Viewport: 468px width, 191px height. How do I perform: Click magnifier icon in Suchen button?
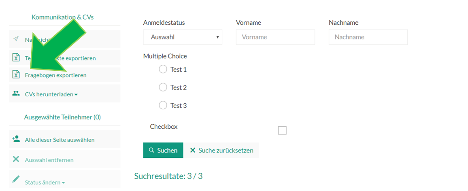pos(151,150)
